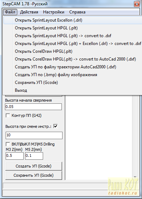Image resolution: width=142 pixels, height=199 pixels.
Task: Uncheck Высота при смене инстр. checkbox
Action: click(55, 126)
